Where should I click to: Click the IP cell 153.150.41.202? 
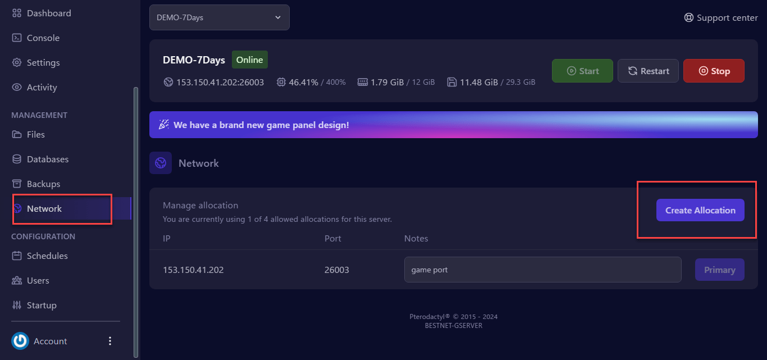pyautogui.click(x=193, y=270)
